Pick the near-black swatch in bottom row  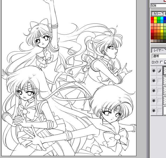coord(165,41)
